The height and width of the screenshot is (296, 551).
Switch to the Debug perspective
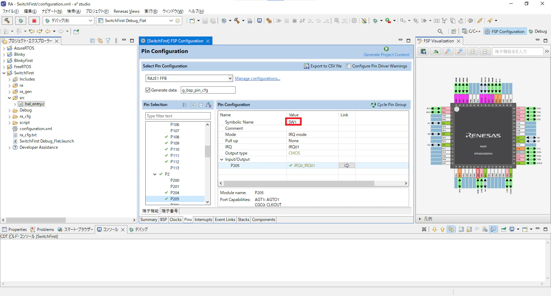coord(538,31)
